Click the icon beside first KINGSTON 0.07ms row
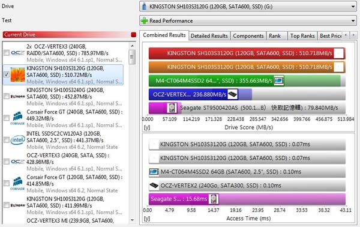 coord(154,144)
